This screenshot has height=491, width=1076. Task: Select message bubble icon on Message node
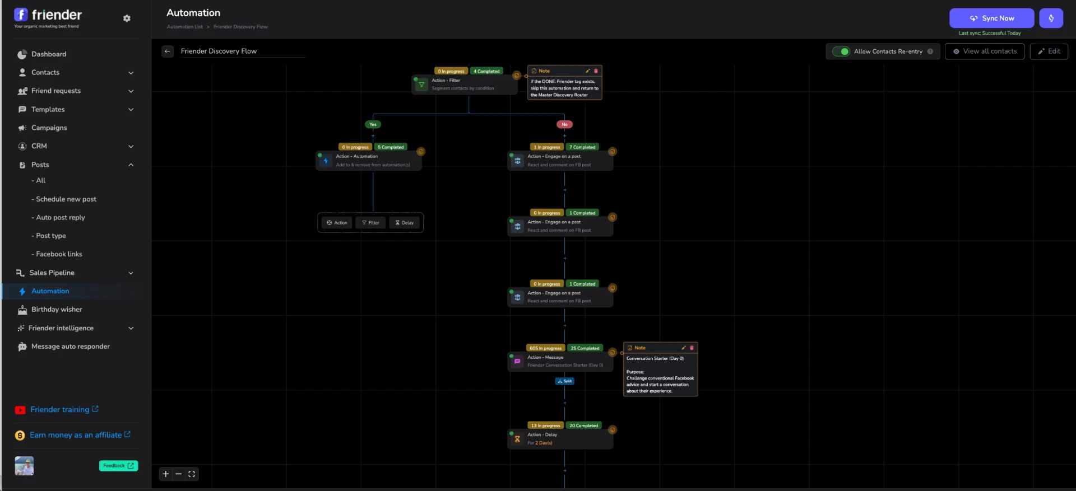tap(517, 362)
